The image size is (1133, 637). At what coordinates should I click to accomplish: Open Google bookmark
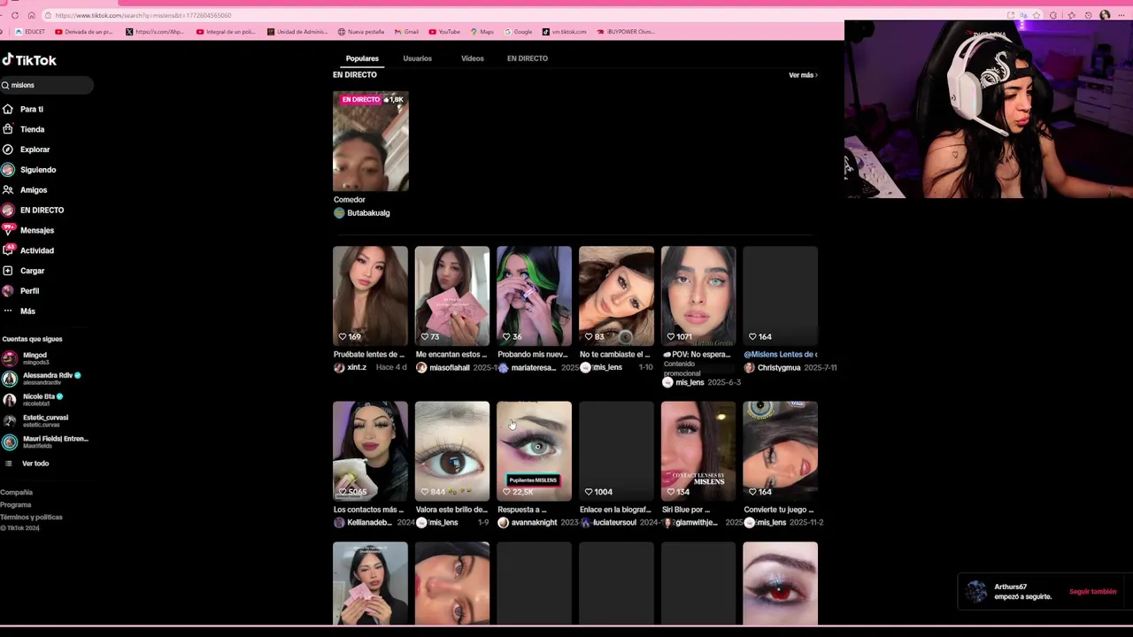pyautogui.click(x=519, y=32)
